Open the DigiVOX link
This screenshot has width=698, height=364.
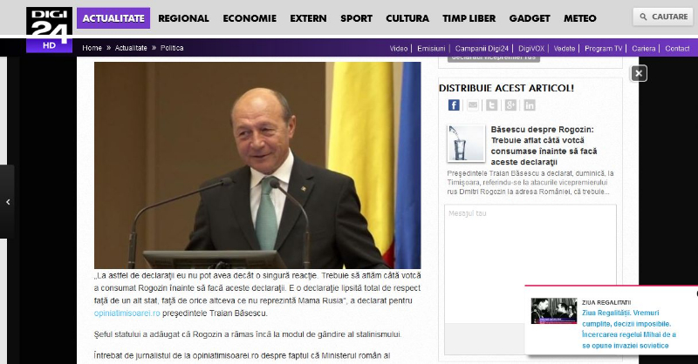531,49
